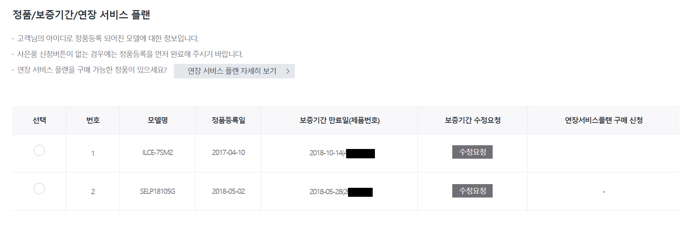Image resolution: width=696 pixels, height=233 pixels.
Task: Click the ILCE-7SM2 model name
Action: click(157, 153)
